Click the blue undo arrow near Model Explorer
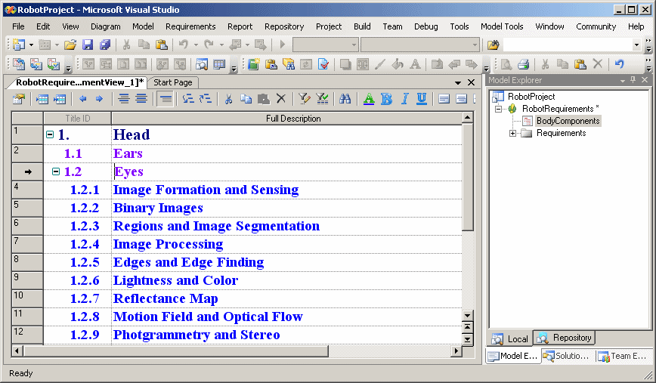This screenshot has height=383, width=656. [619, 64]
